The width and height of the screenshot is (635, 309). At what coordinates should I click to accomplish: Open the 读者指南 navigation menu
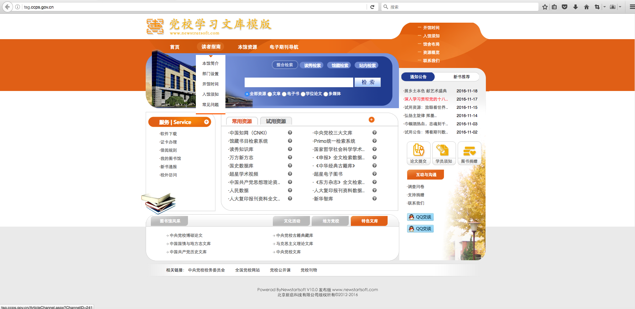[x=211, y=47]
